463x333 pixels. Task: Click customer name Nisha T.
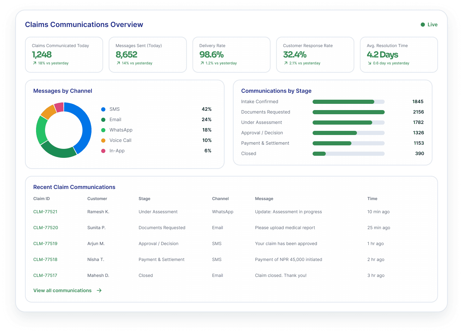click(x=96, y=260)
